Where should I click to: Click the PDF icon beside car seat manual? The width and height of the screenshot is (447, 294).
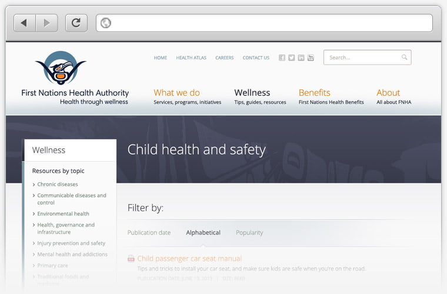click(131, 258)
